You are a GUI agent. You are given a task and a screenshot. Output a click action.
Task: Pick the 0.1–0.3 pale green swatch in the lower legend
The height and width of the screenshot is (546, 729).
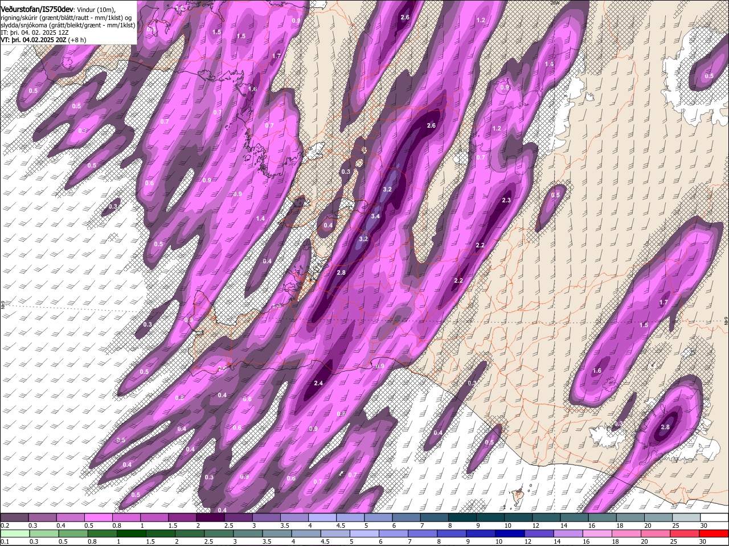(x=15, y=533)
